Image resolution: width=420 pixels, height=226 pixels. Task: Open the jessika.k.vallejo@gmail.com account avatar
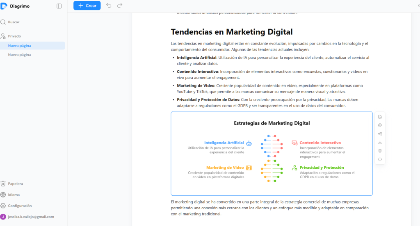coord(3,217)
